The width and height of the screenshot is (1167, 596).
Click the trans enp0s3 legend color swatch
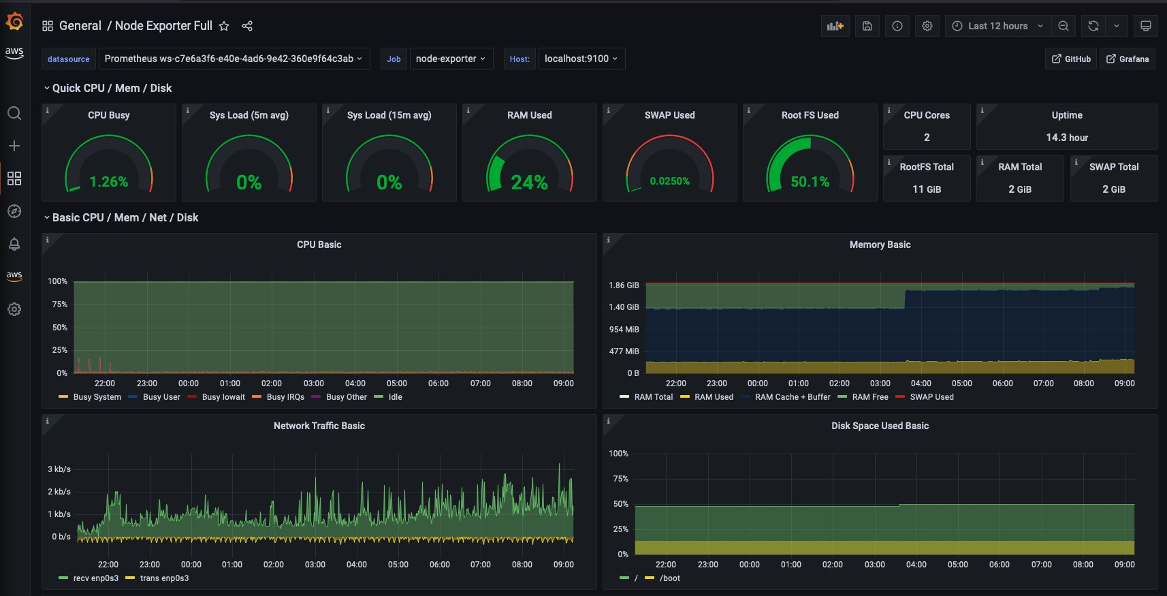(x=130, y=578)
